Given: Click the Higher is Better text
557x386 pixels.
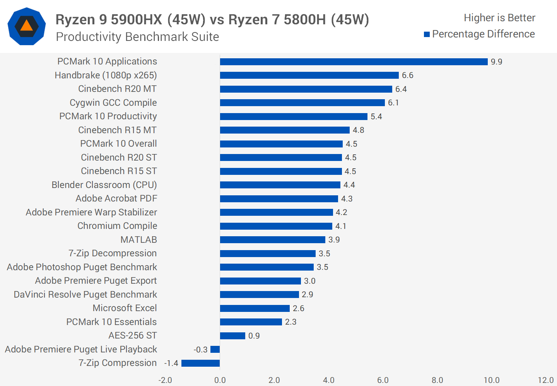Looking at the screenshot, I should (499, 18).
